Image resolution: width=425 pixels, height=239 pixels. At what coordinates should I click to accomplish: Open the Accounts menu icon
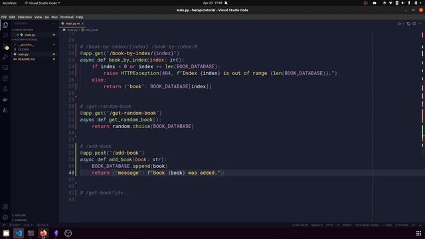5,206
